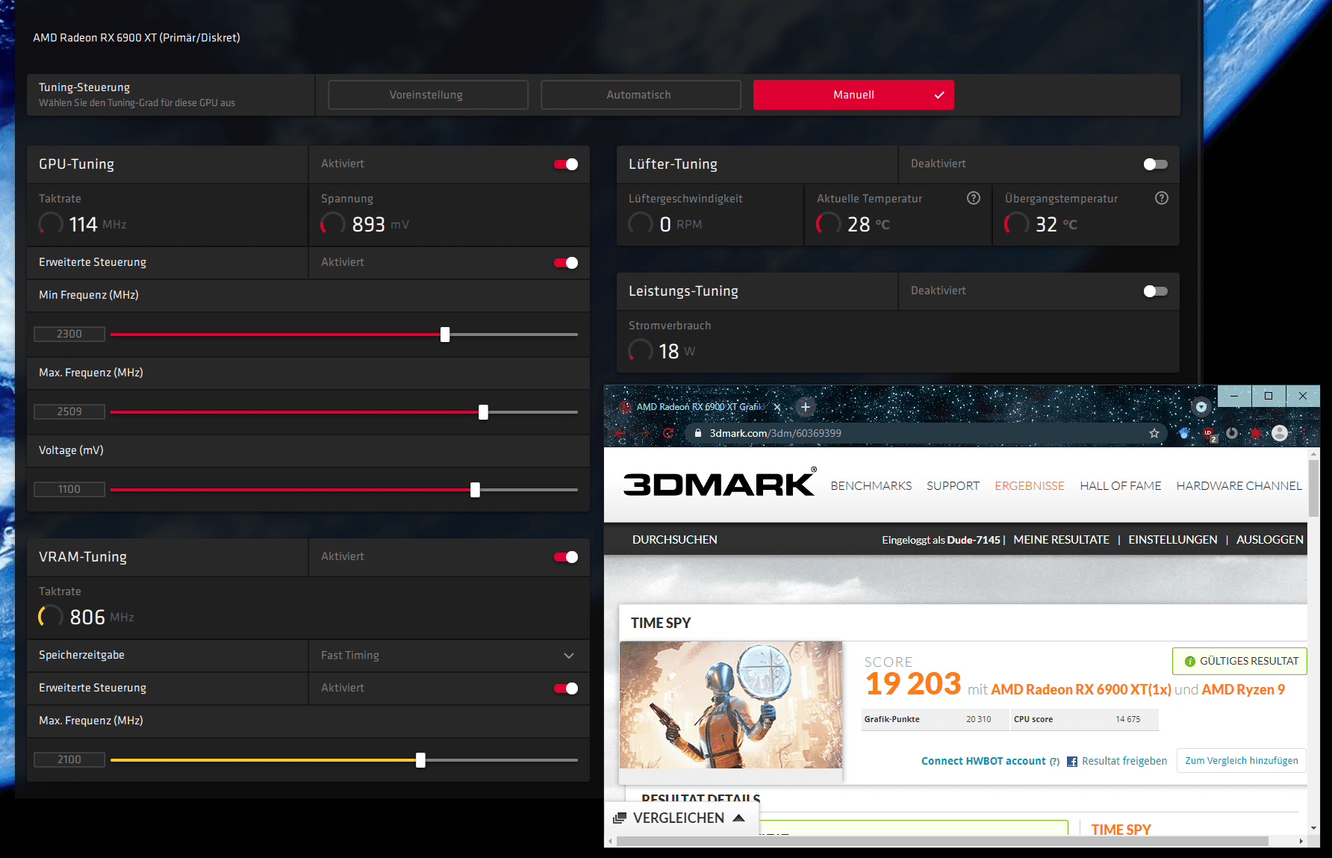The width and height of the screenshot is (1332, 858).
Task: Click Voltage 1100 input field
Action: [69, 489]
